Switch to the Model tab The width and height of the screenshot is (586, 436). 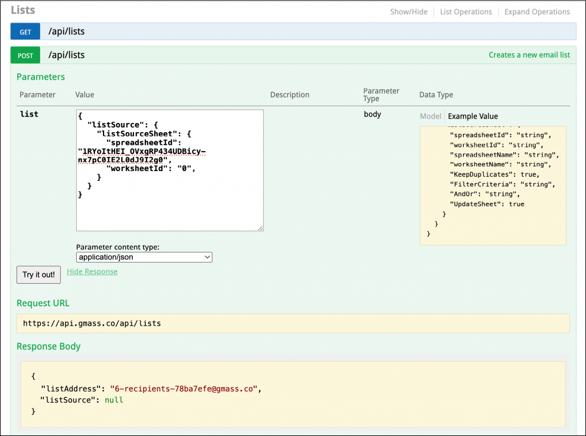click(430, 116)
